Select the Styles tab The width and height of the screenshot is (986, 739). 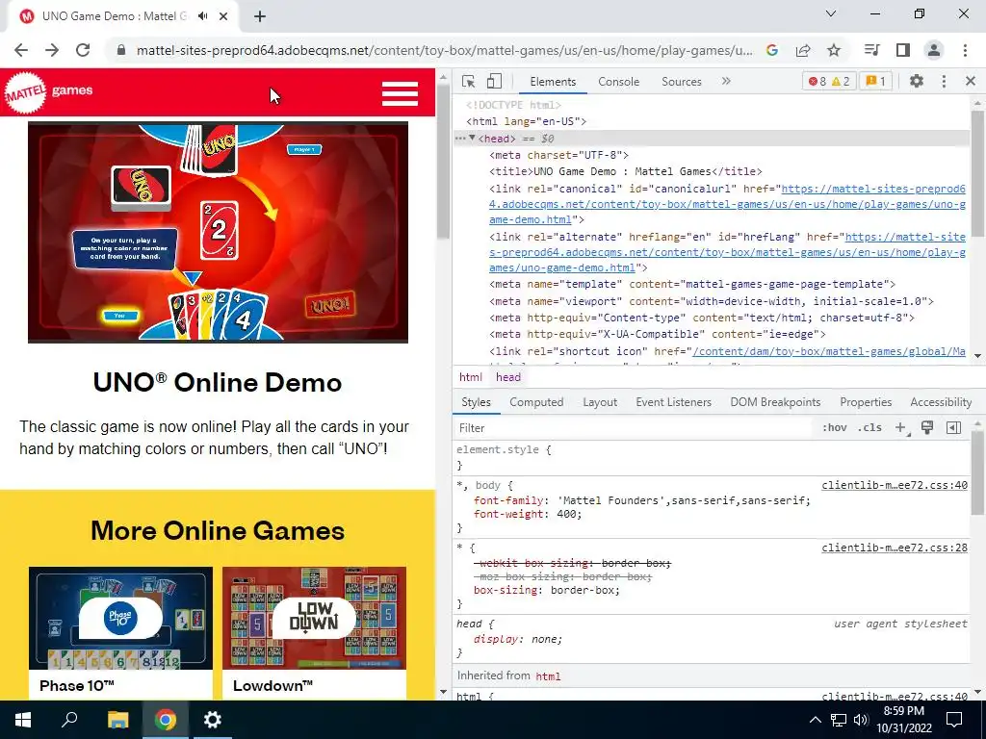[x=476, y=402]
